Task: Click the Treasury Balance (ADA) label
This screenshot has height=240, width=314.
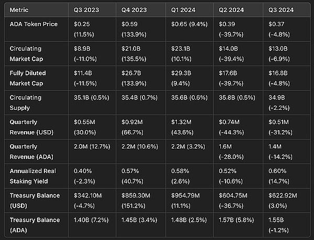Action: [x=35, y=225]
